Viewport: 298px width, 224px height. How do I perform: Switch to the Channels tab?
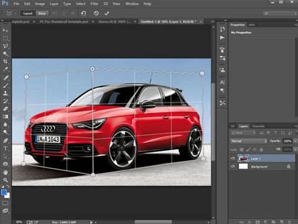pos(258,126)
